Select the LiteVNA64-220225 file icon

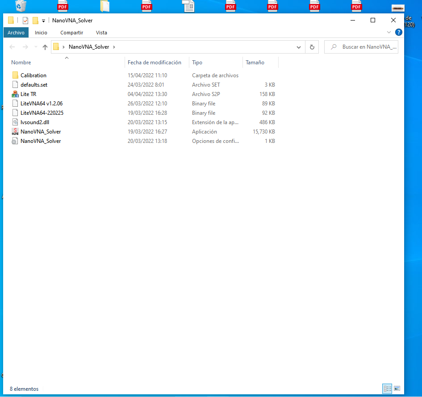[15, 113]
